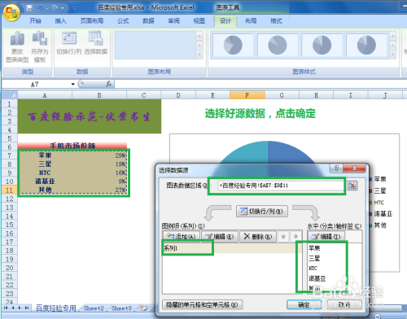Click 隐藏的单元格和空单元格 button
Image resolution: width=407 pixels, height=319 pixels.
pos(203,305)
